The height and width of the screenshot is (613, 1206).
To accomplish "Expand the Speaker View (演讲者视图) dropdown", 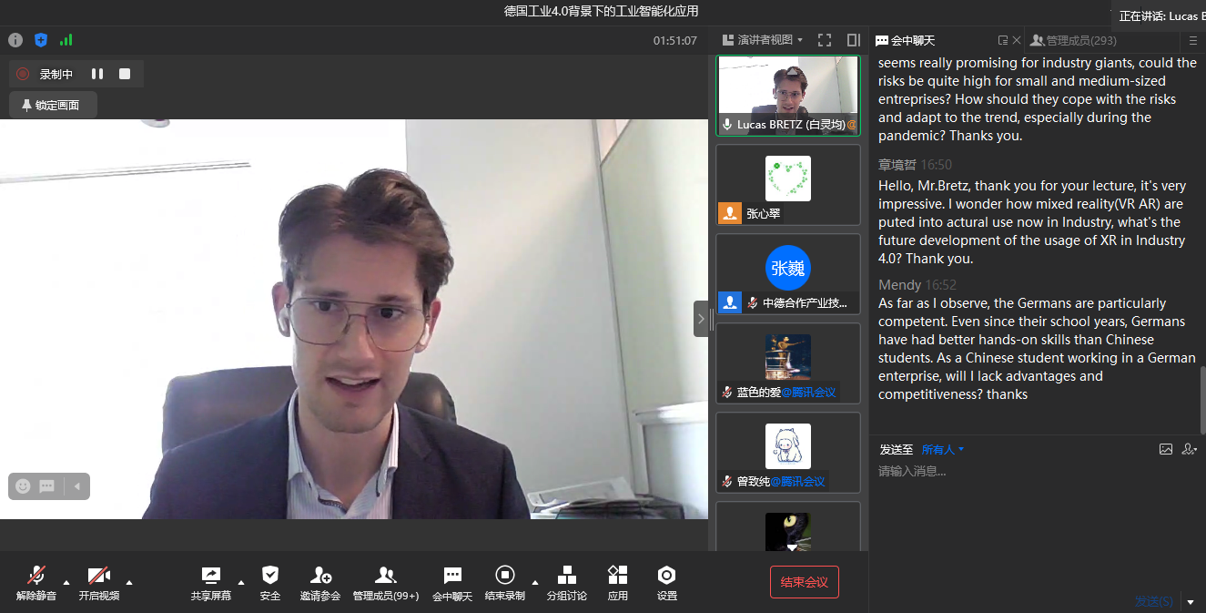I will 763,40.
